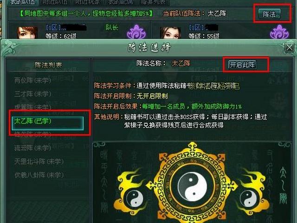
Task: Select 天罡北斗阵 (未学) entry
Action: (x=39, y=162)
